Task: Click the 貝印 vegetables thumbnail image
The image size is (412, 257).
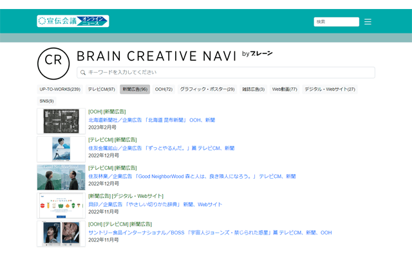Action: [x=61, y=206]
